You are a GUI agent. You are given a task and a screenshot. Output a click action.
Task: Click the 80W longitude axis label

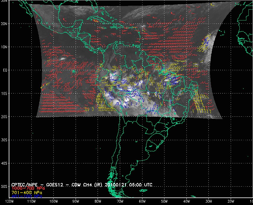click(98, 201)
